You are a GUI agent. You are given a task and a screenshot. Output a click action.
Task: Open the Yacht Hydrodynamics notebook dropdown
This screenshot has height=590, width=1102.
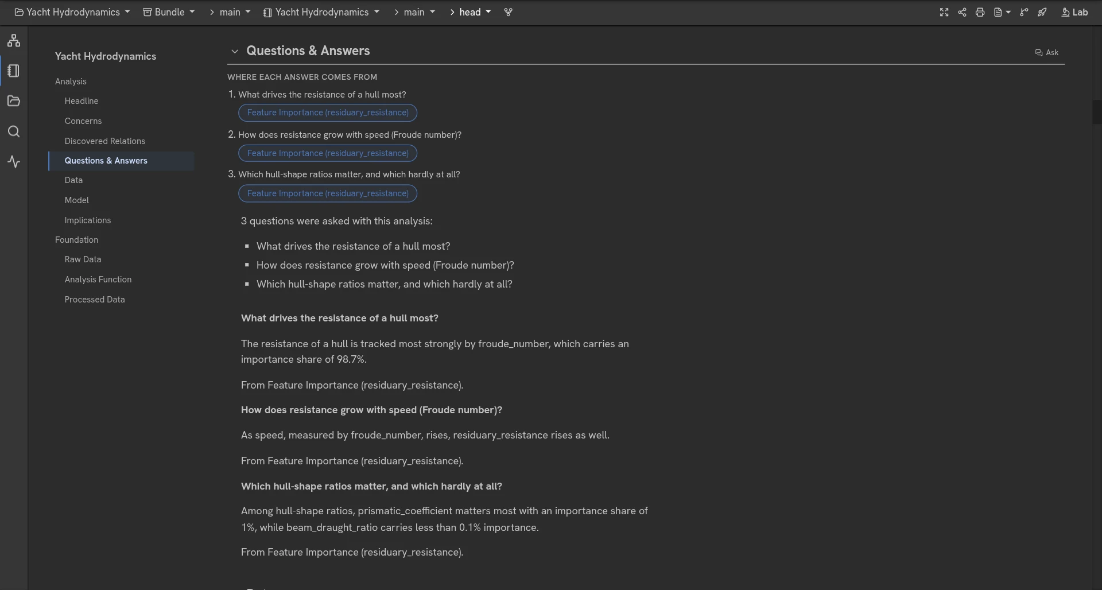click(x=321, y=12)
